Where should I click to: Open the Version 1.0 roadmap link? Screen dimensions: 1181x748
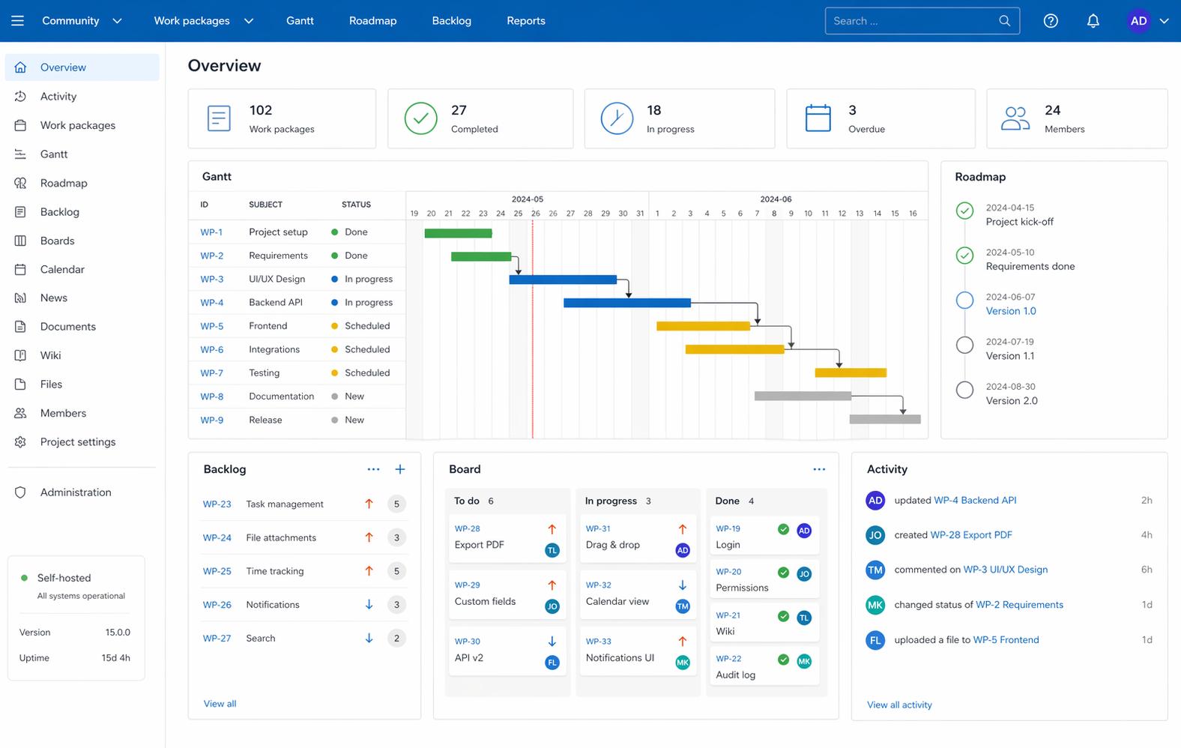[x=1011, y=311]
